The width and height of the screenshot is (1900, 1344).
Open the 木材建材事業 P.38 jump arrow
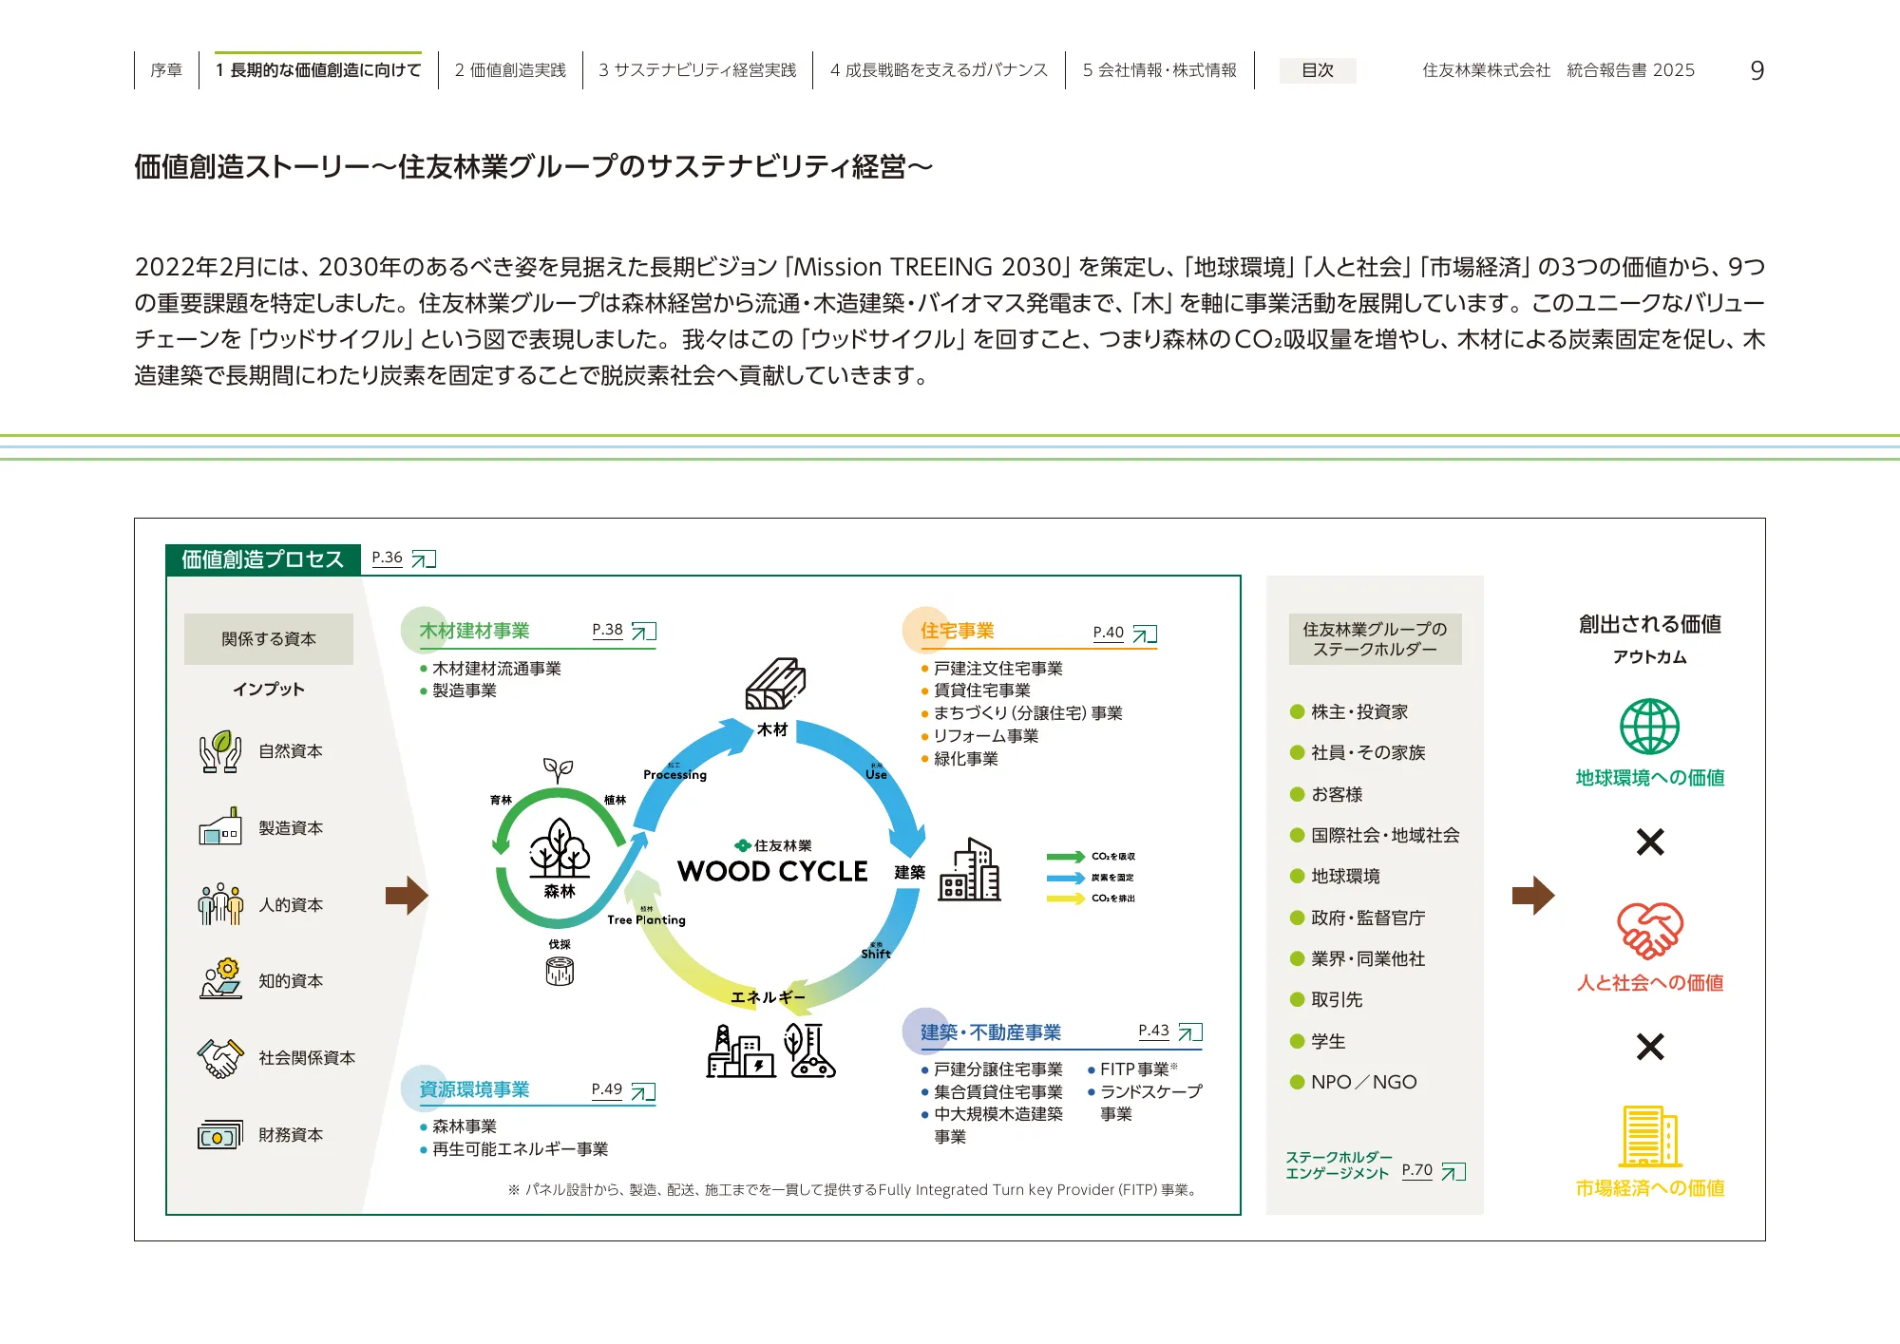point(645,629)
